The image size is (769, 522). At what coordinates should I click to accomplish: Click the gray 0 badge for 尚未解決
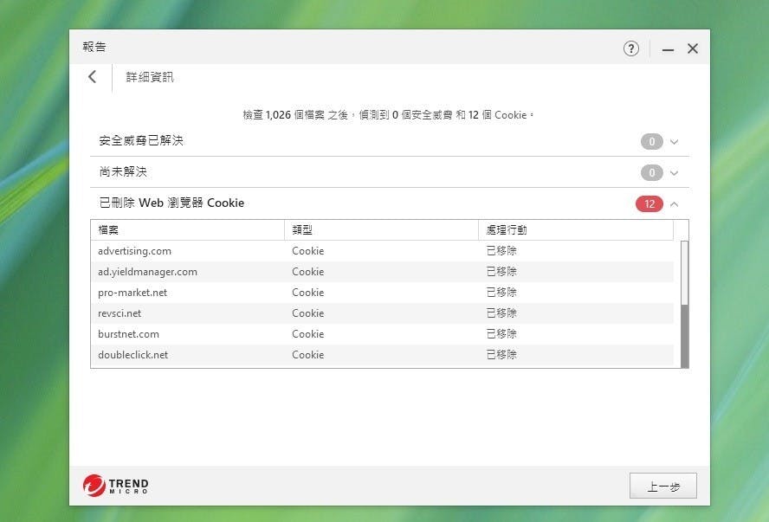click(652, 172)
